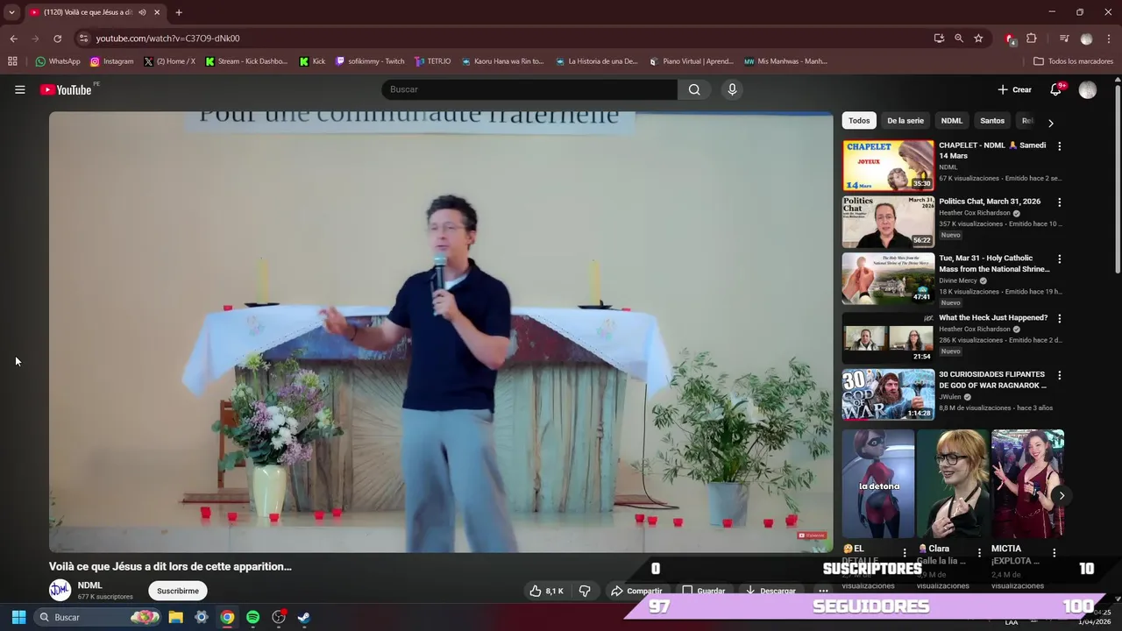Open the God of War Ragnarok thumbnail
The height and width of the screenshot is (631, 1122).
coord(888,394)
